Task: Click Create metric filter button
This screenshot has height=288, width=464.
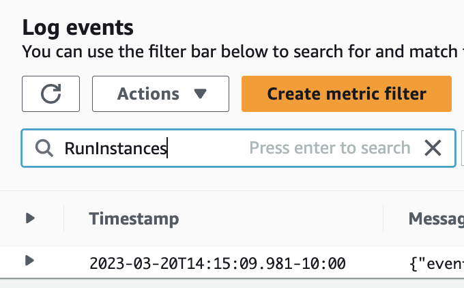Action: click(346, 93)
